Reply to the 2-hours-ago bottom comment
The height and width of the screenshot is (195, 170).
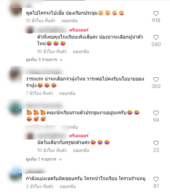click(x=68, y=186)
